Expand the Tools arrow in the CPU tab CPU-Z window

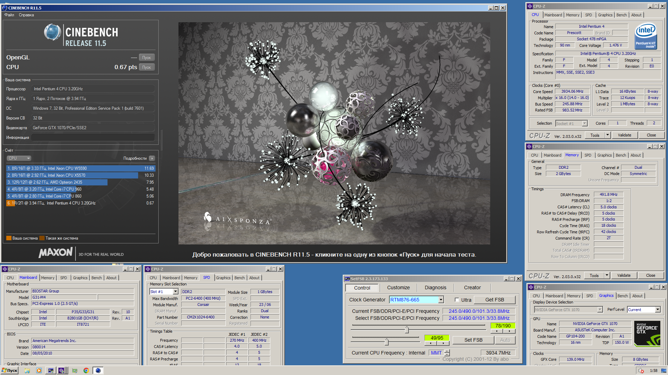[608, 135]
